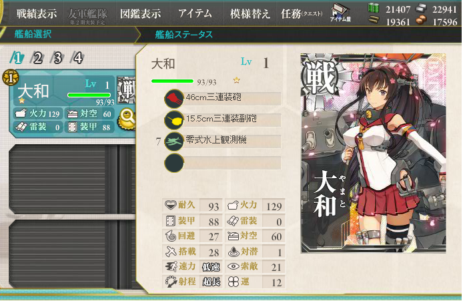Open 図鑑表示 menu

coord(140,14)
